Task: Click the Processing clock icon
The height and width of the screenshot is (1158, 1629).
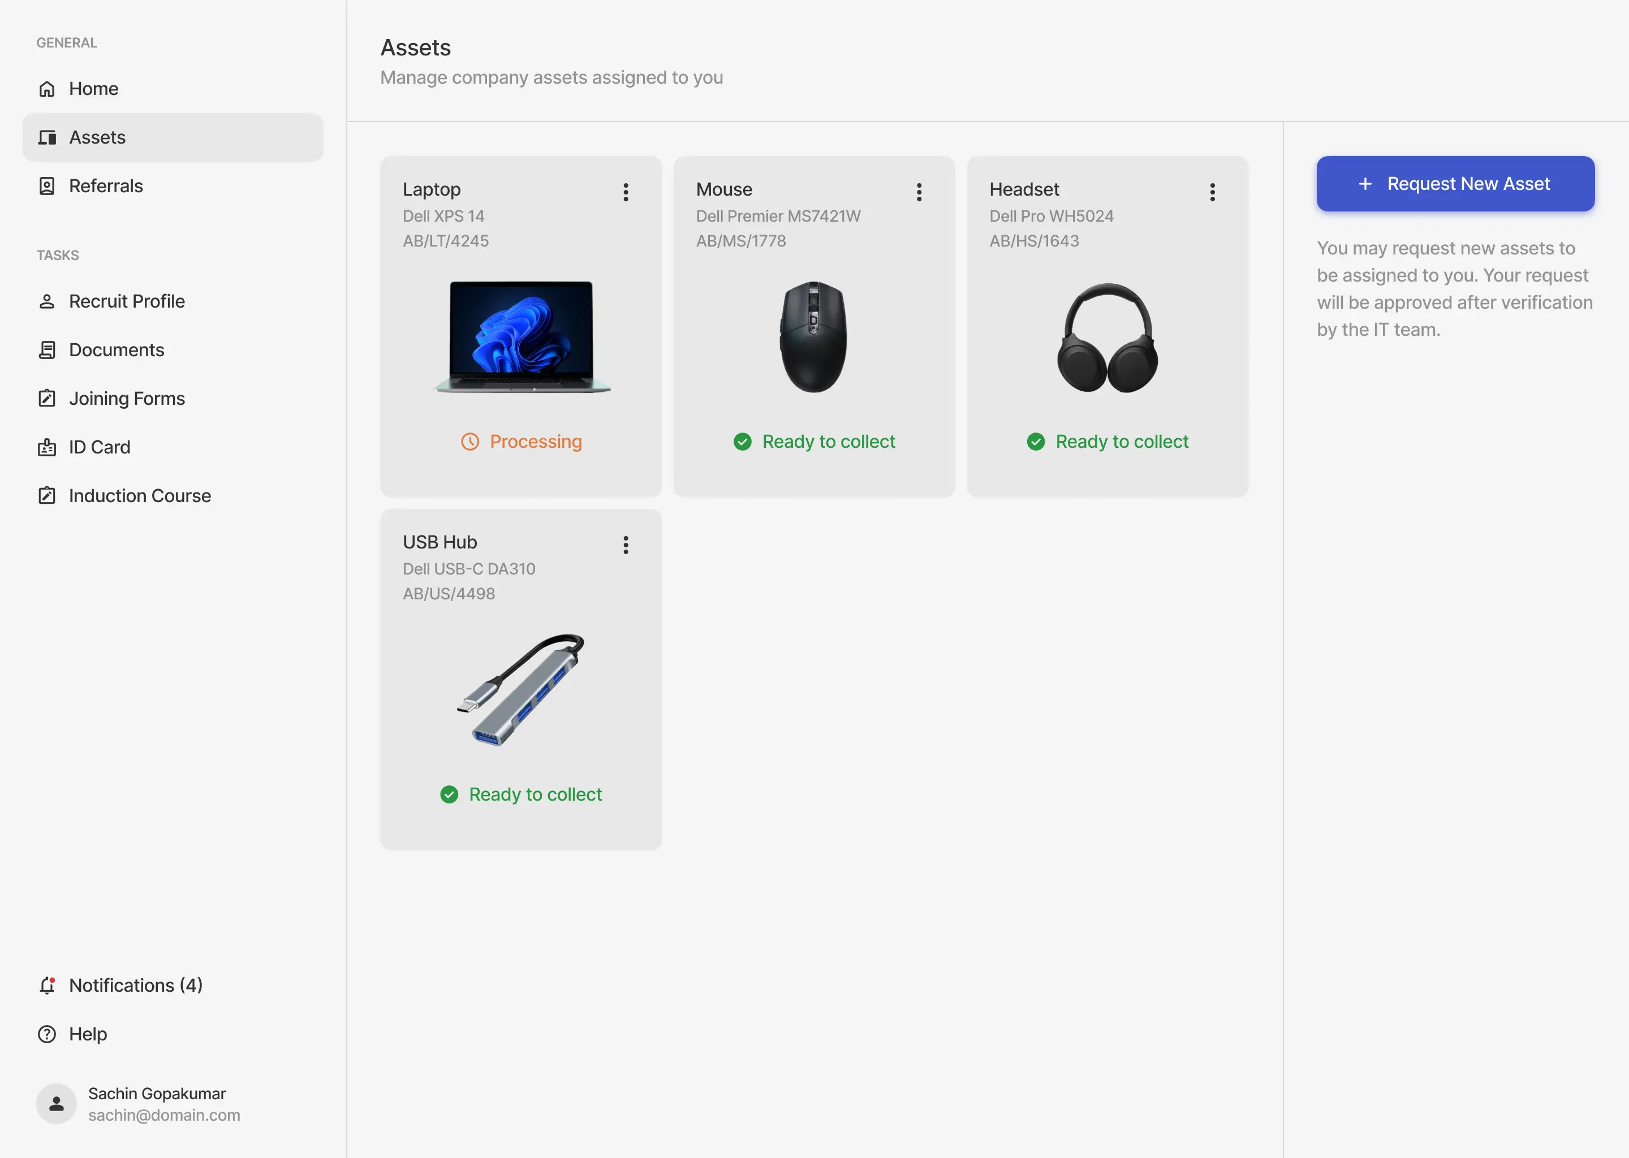Action: coord(470,442)
